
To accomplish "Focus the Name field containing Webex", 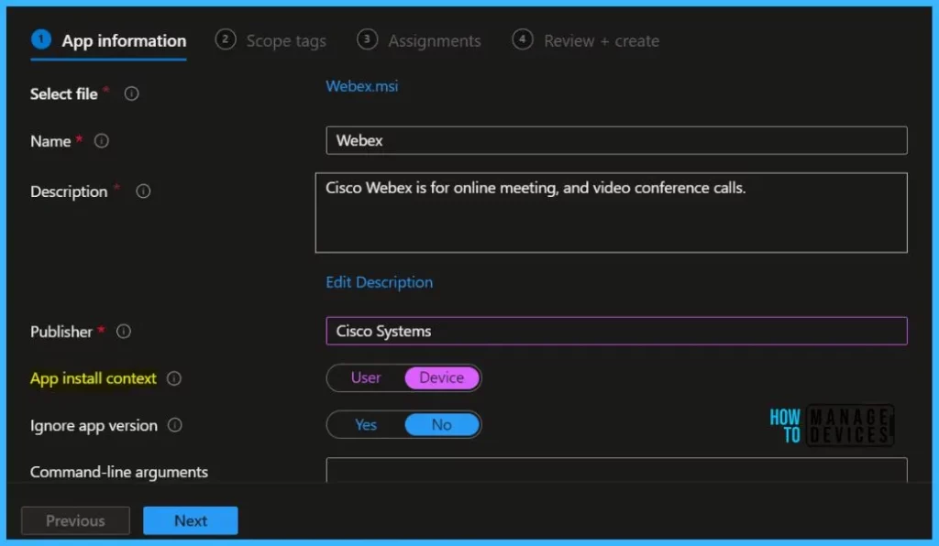I will (x=616, y=140).
